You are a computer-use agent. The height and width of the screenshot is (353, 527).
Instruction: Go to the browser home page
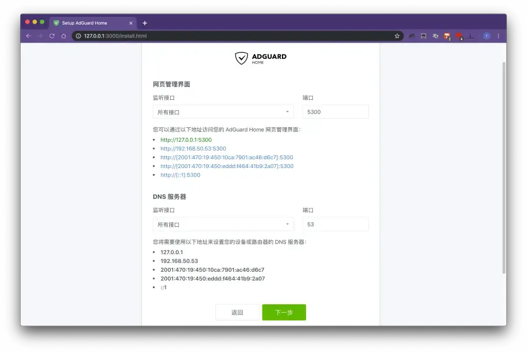(64, 36)
